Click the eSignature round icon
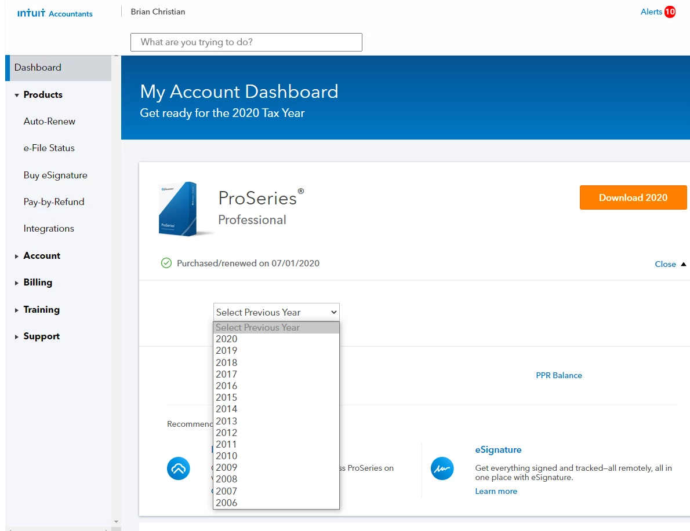This screenshot has width=690, height=531. 442,468
